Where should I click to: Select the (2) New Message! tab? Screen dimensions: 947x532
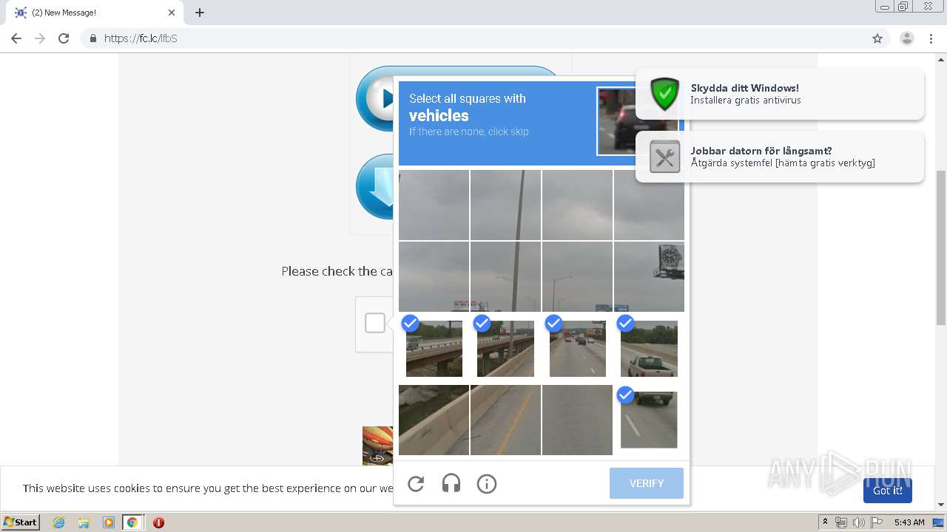(x=93, y=13)
